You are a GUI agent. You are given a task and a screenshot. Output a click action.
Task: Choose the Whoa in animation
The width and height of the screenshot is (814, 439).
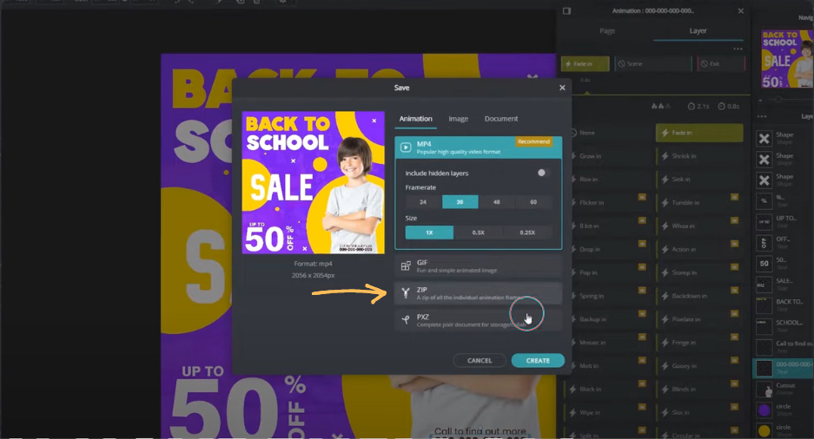699,226
